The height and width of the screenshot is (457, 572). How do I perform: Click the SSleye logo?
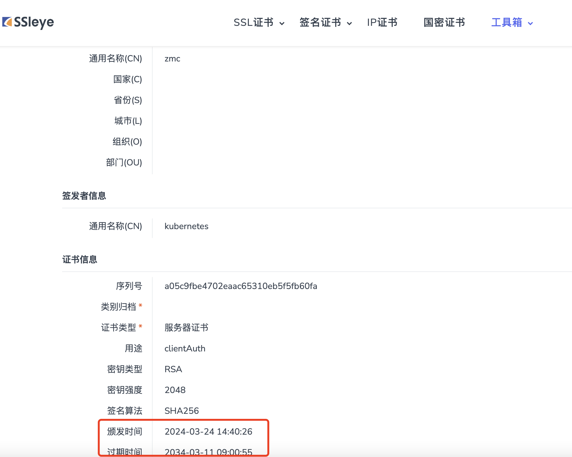pyautogui.click(x=28, y=22)
